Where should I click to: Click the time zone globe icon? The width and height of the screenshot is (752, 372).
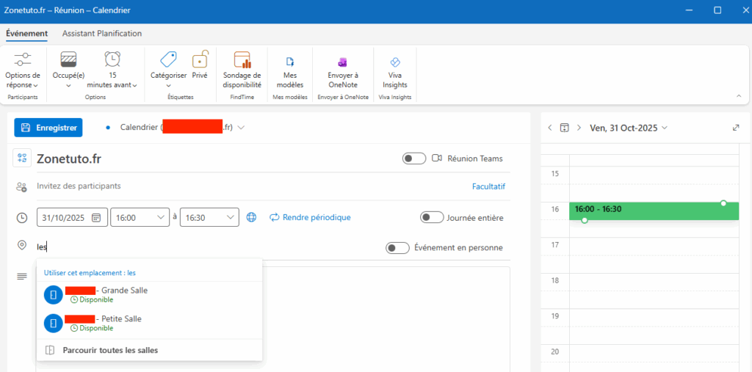coord(252,217)
